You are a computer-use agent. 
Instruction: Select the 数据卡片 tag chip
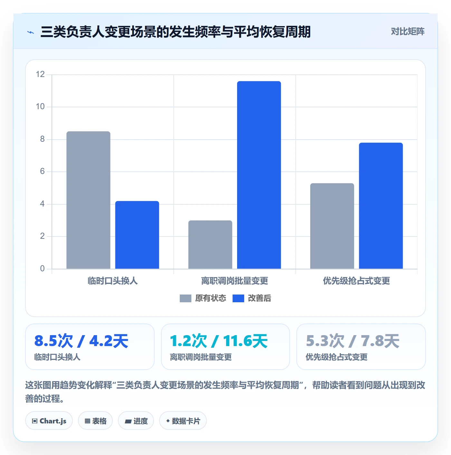coord(183,421)
